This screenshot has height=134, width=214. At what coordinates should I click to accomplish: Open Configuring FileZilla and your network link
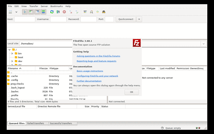pos(97,76)
